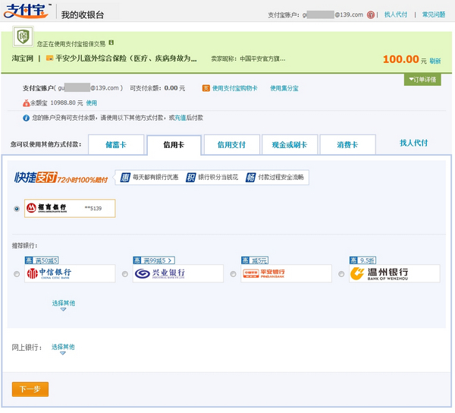455x413 pixels.
Task: Switch to the 储蓄卡 tab
Action: [x=115, y=144]
